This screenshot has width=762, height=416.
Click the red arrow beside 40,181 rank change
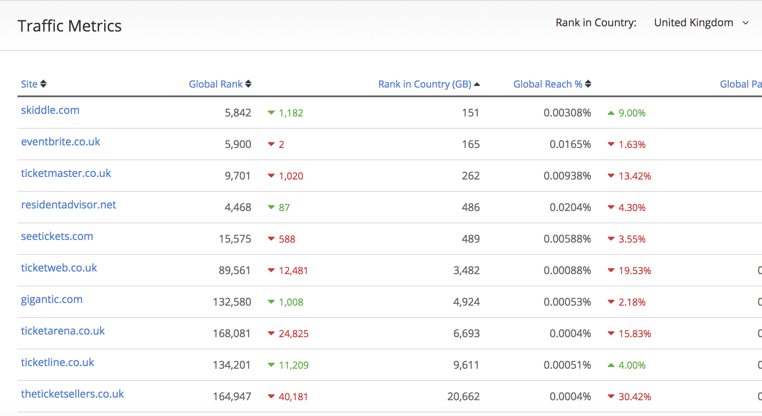pos(271,397)
